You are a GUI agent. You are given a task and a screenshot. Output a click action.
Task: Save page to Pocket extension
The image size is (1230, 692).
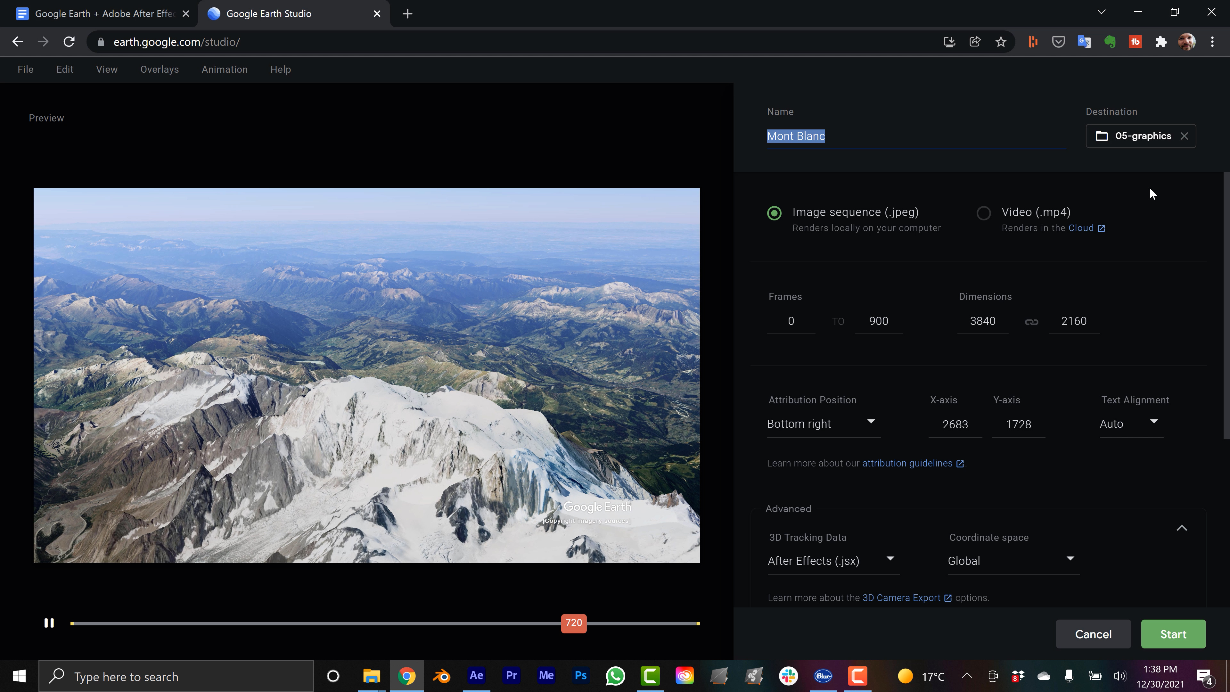1058,42
